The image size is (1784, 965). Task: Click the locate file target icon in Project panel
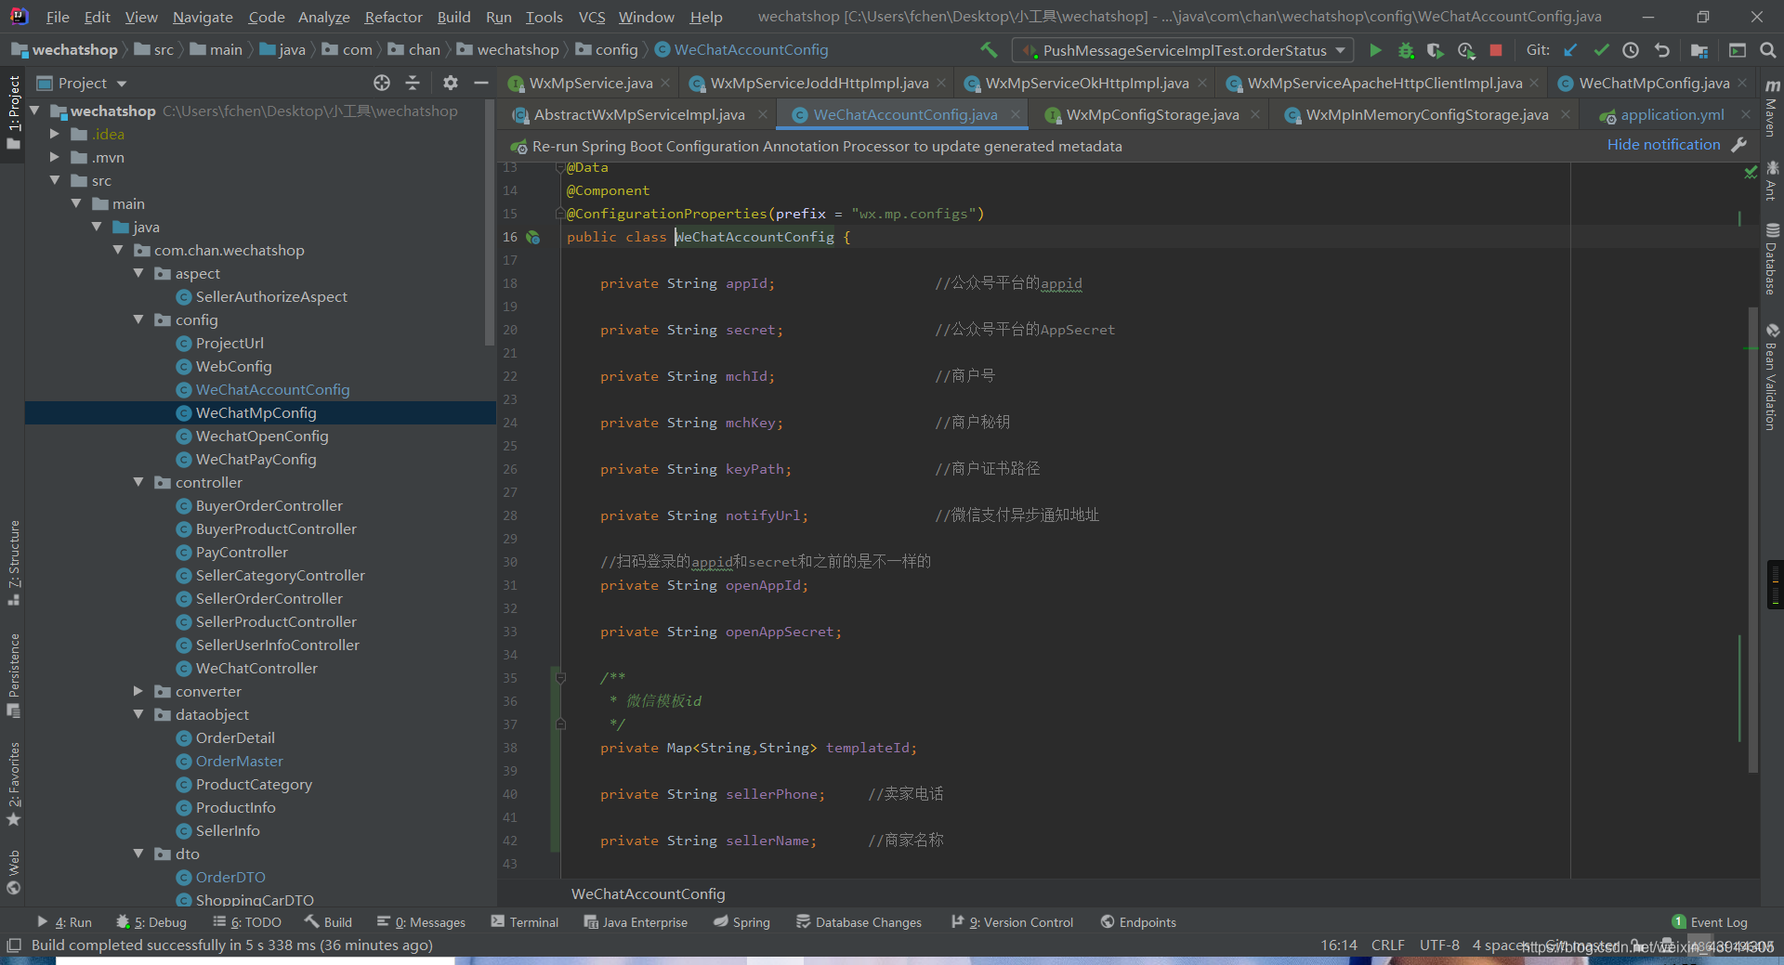coord(382,83)
